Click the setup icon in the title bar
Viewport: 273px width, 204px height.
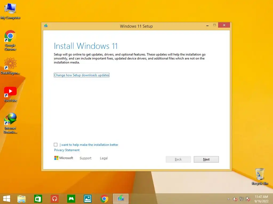click(x=46, y=26)
